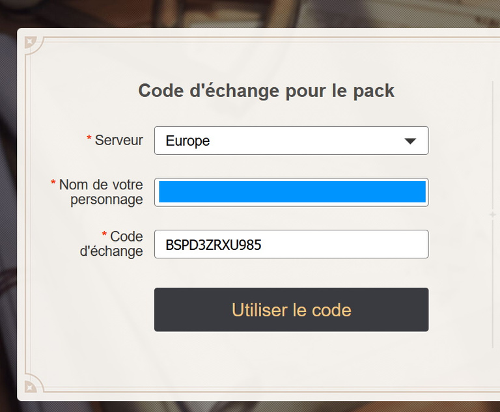The width and height of the screenshot is (500, 412).
Task: Click the Europe text in server field
Action: [187, 141]
